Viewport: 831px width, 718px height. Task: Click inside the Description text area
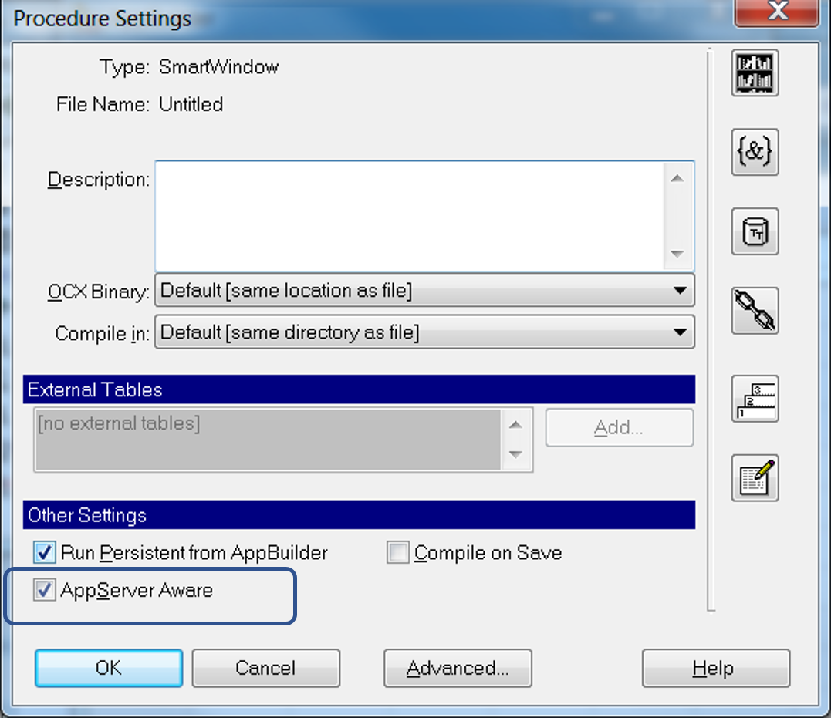click(409, 216)
